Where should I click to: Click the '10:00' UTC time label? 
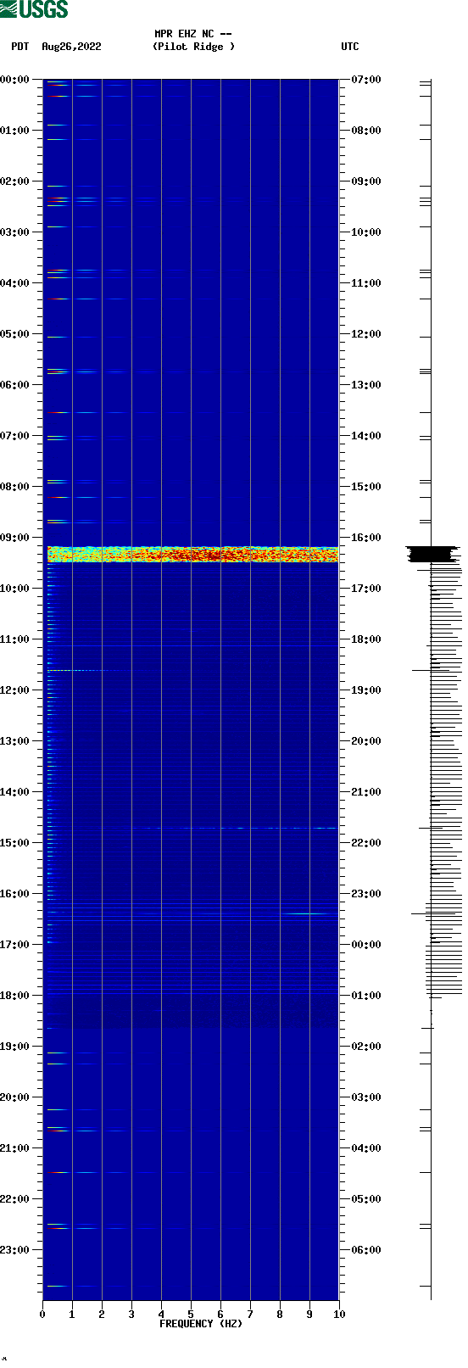coord(366,232)
